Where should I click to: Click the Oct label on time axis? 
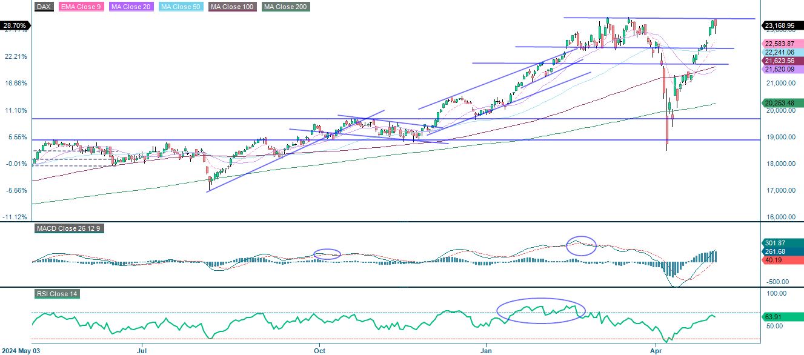tap(320, 350)
